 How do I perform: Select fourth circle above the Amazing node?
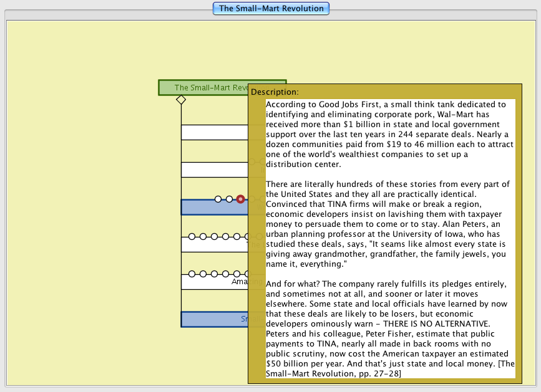pos(226,274)
